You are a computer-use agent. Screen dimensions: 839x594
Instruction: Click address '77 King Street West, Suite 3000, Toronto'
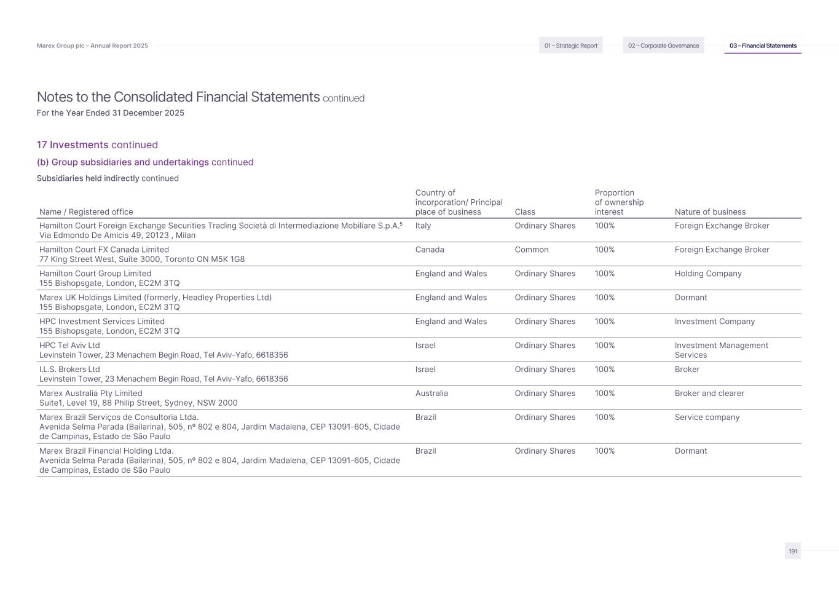click(x=142, y=259)
